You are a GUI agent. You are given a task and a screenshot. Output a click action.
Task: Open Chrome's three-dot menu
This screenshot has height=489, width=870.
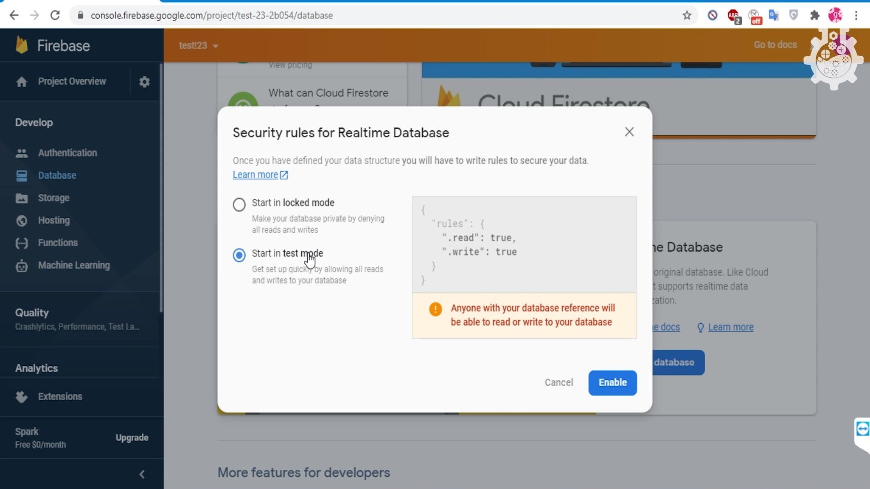click(x=856, y=15)
